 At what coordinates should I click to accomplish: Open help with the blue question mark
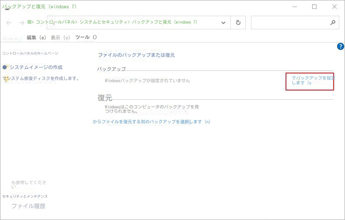(341, 46)
